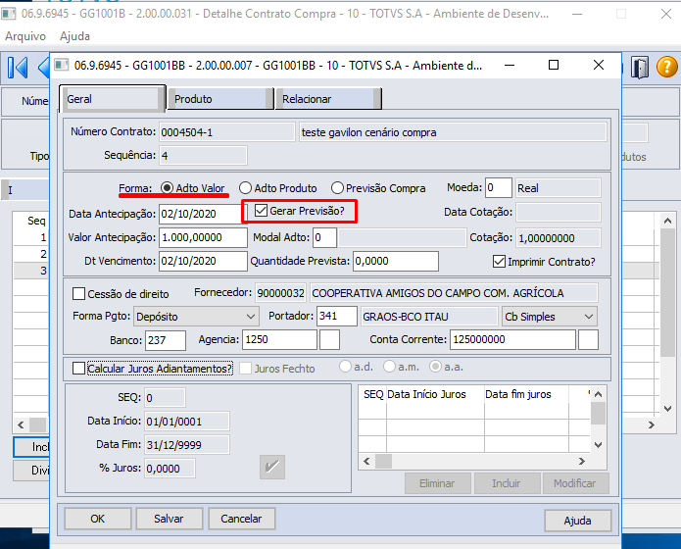Click the Data Antecipação date field
The width and height of the screenshot is (681, 549).
click(x=203, y=214)
